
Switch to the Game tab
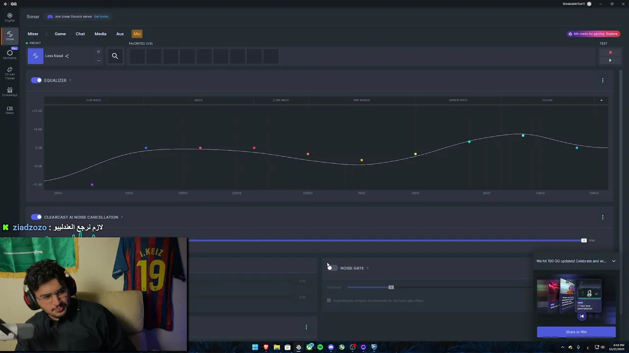coord(60,34)
